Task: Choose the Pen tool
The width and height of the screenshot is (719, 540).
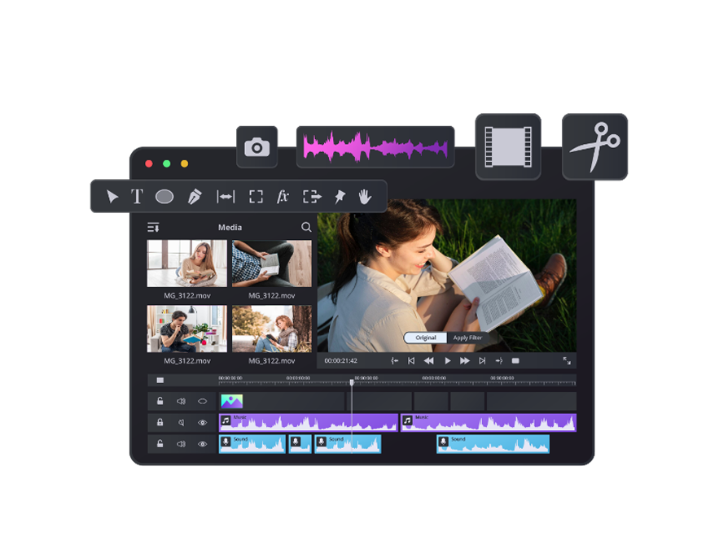Action: pyautogui.click(x=195, y=196)
